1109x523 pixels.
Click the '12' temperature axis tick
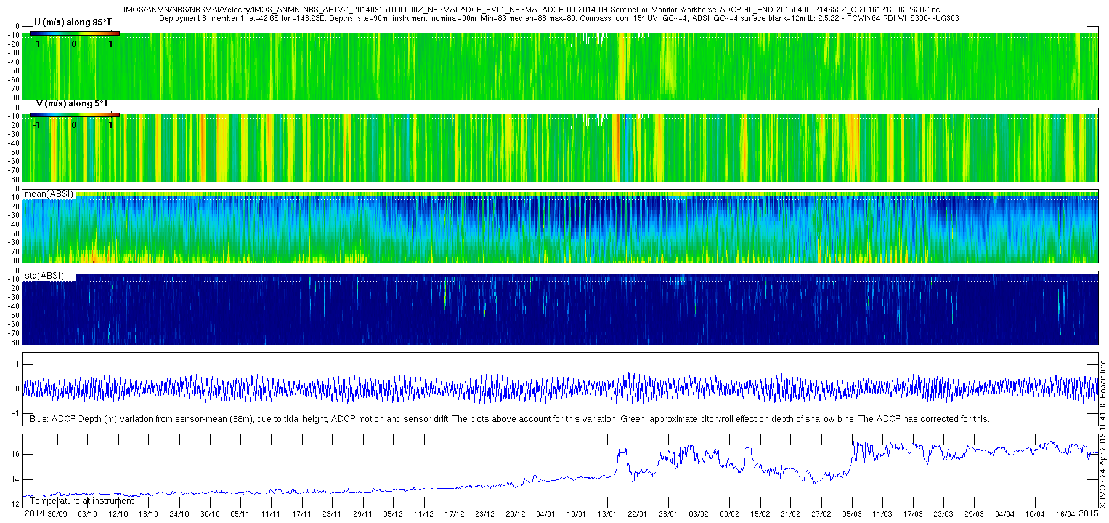[x=15, y=505]
